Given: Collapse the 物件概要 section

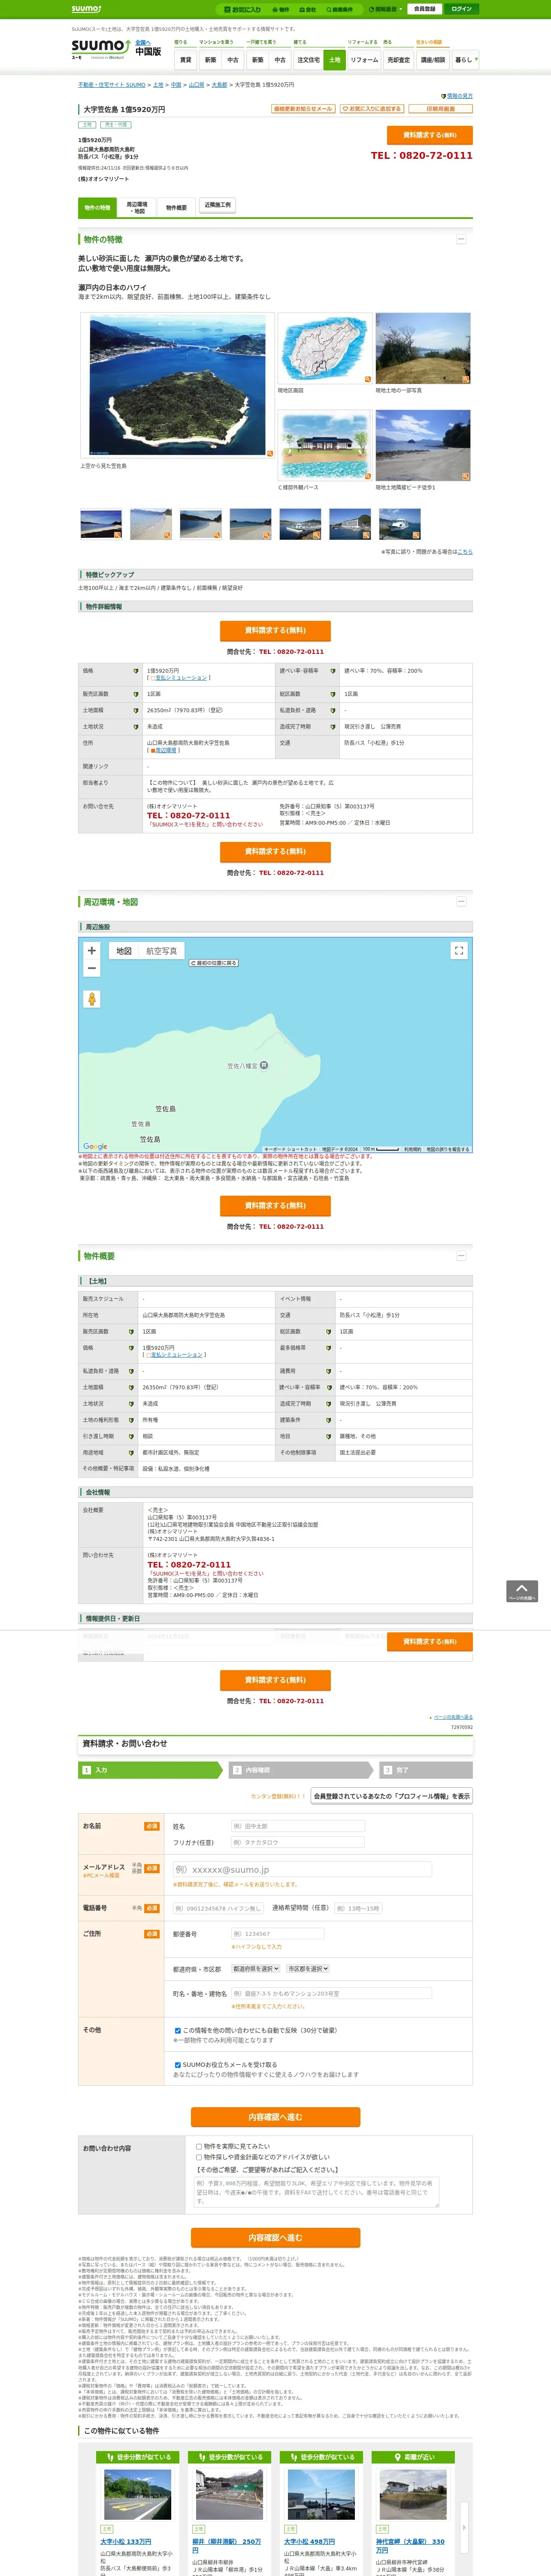Looking at the screenshot, I should point(461,1255).
